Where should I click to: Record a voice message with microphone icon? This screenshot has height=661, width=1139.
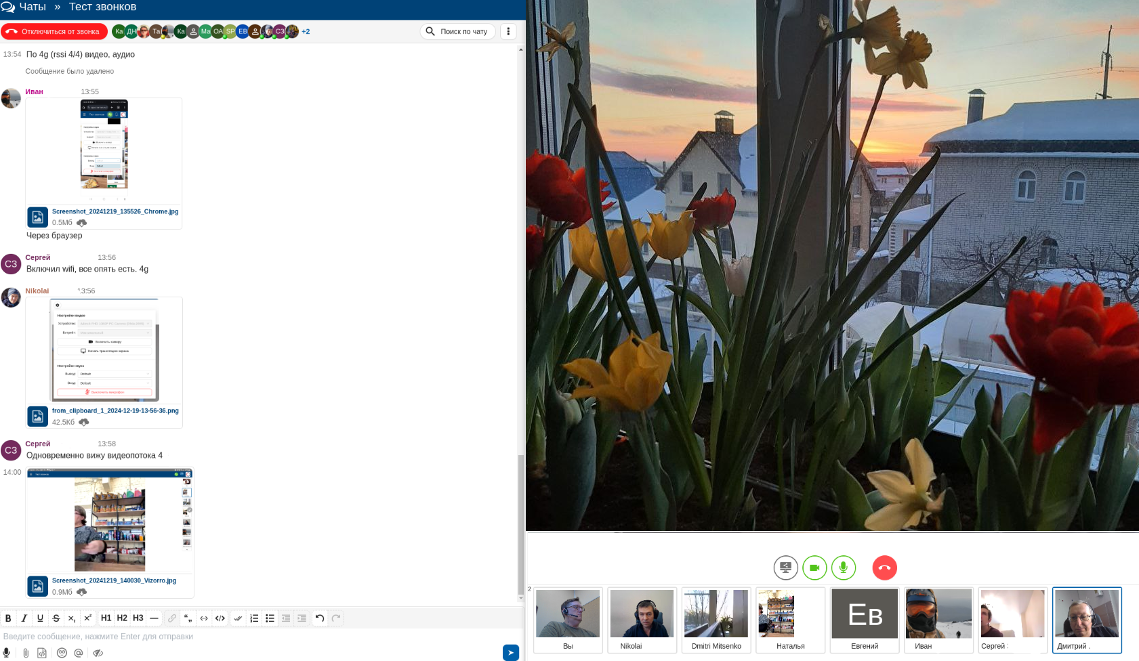click(7, 653)
